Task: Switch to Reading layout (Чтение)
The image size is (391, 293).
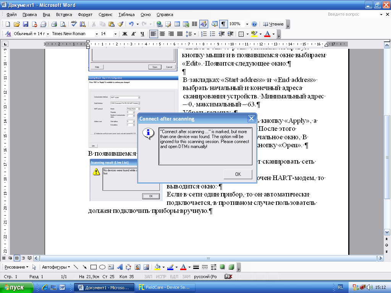Action: click(273, 24)
